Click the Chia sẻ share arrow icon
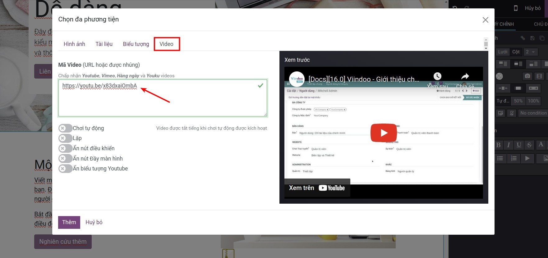The image size is (548, 258). pyautogui.click(x=465, y=76)
